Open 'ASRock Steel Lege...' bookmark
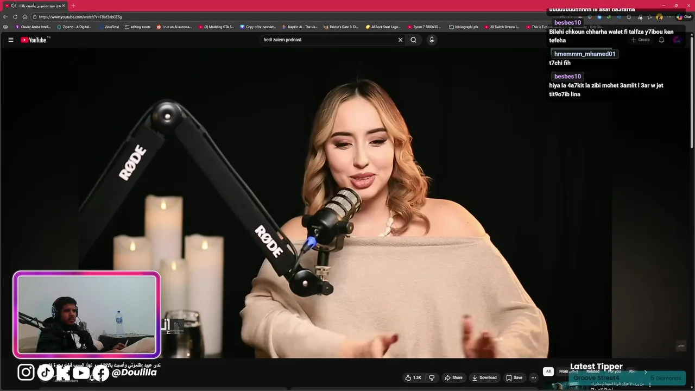695x391 pixels. point(383,27)
